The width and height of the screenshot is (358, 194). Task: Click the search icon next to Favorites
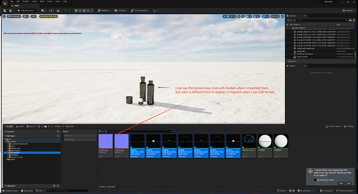tap(58, 131)
